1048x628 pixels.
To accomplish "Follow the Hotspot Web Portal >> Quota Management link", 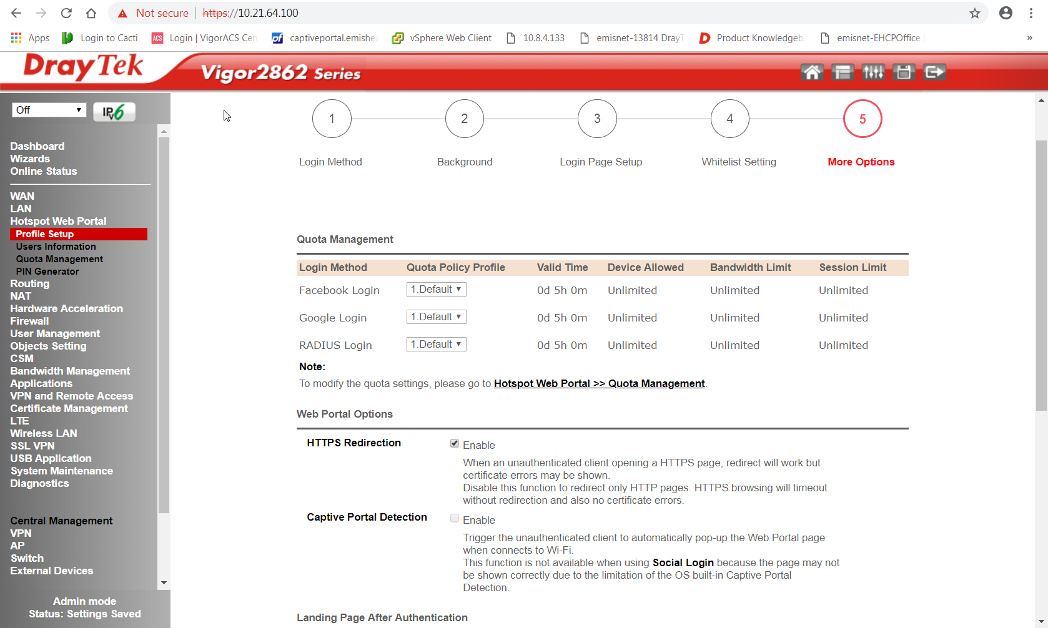I will [x=599, y=383].
